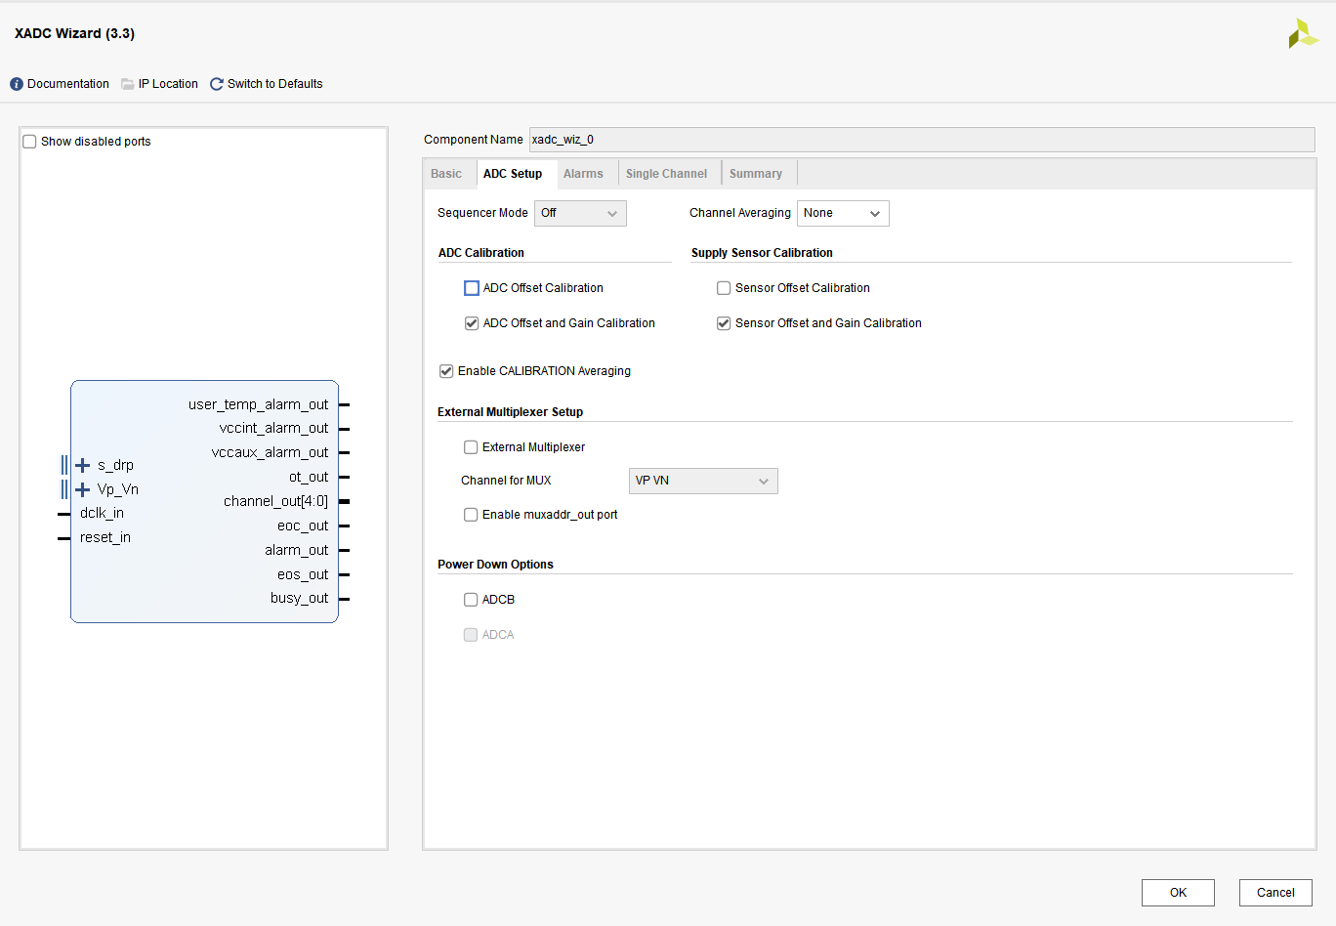The height and width of the screenshot is (926, 1336).
Task: Click the Supply Sensor Calibration heading
Action: [762, 253]
